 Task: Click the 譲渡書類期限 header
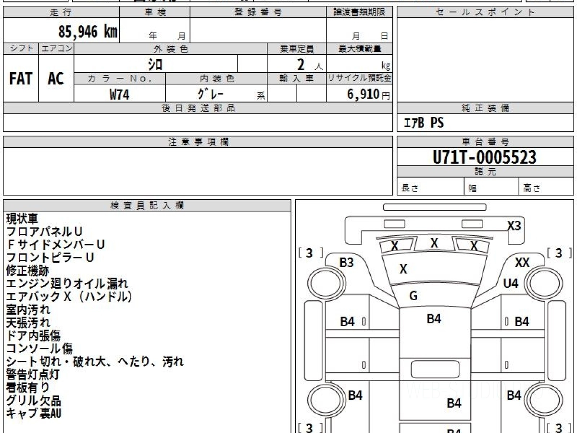pos(359,13)
